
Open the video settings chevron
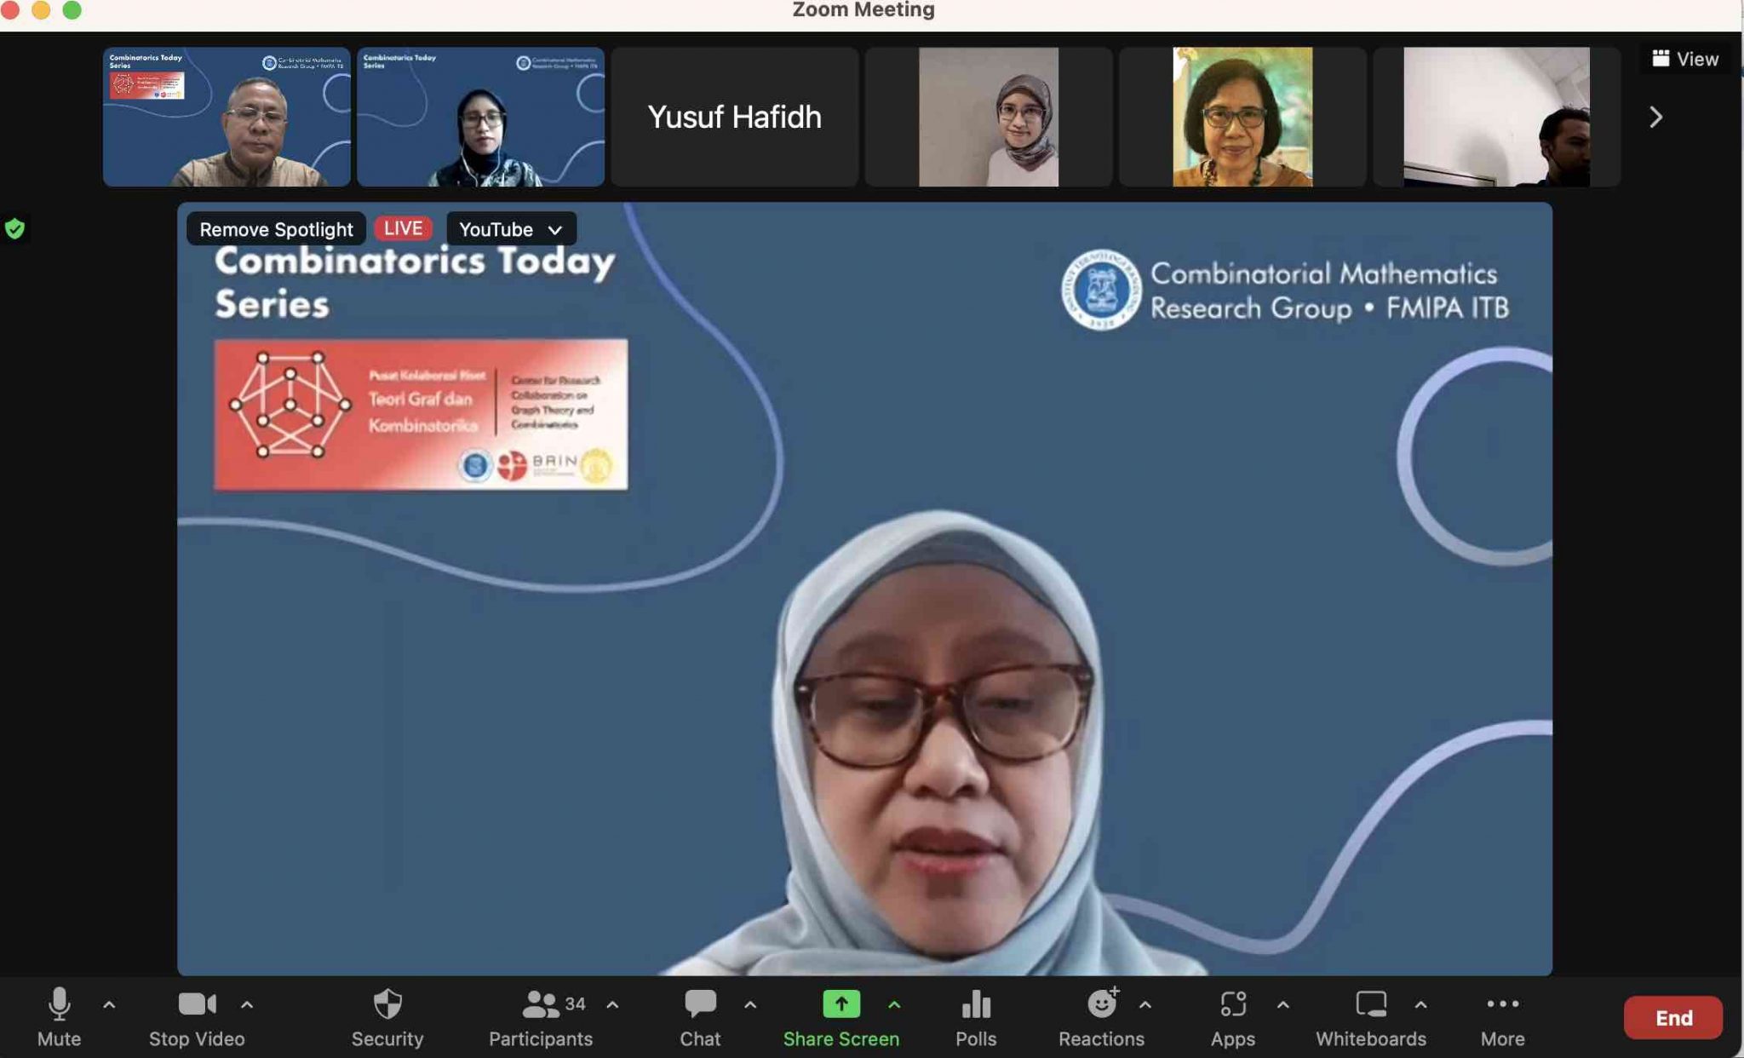coord(248,1005)
